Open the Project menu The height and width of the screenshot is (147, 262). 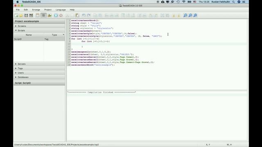48,10
